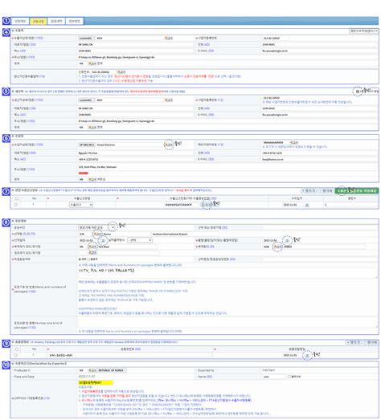Open the dropdown at the top right of the exporter section
The image size is (381, 420).
364,31
